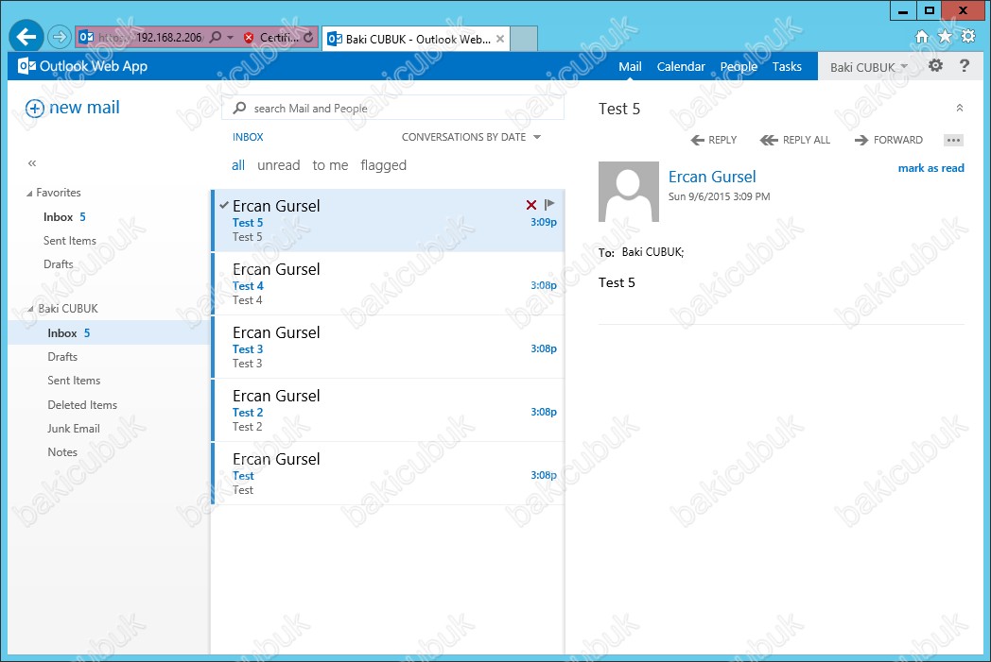The image size is (991, 662).
Task: Click the mark as read link
Action: click(x=931, y=168)
